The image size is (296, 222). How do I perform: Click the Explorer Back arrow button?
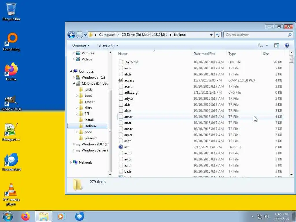(72, 35)
